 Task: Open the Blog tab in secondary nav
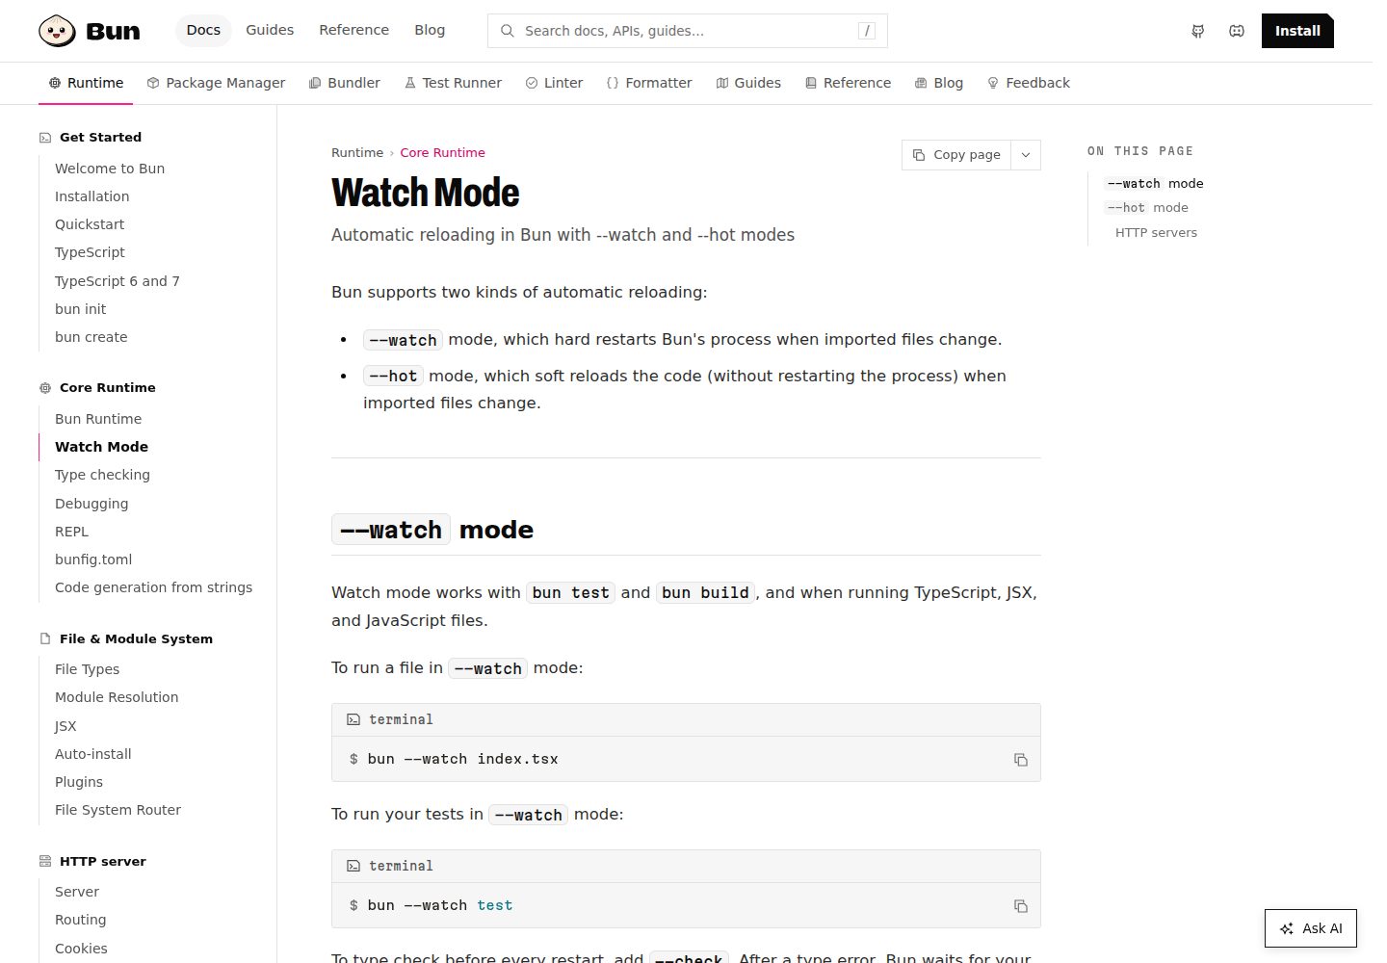click(x=939, y=84)
